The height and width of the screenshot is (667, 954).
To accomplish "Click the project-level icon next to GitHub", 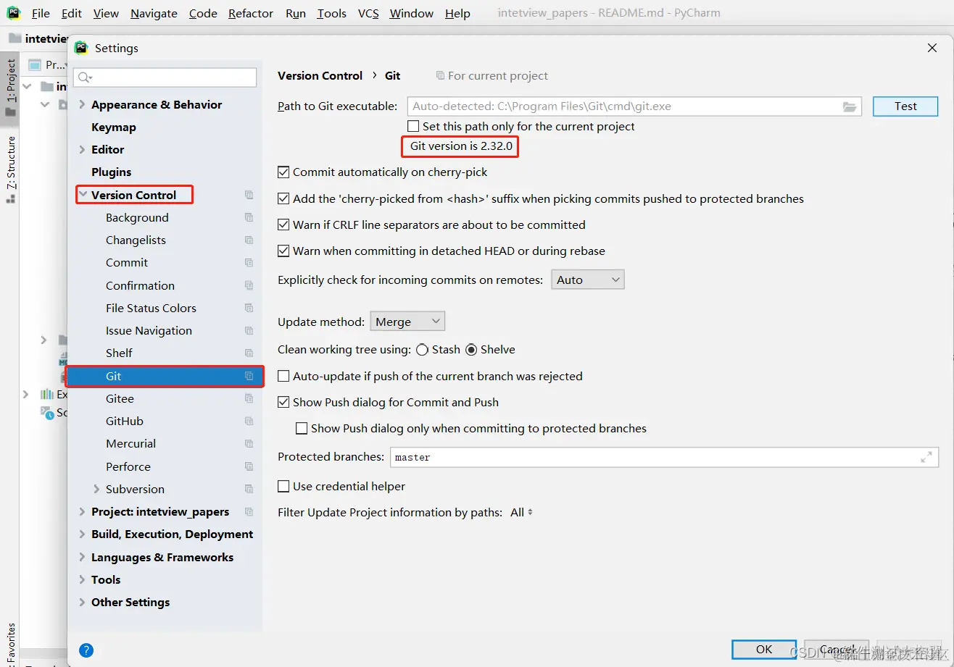I will pos(249,421).
